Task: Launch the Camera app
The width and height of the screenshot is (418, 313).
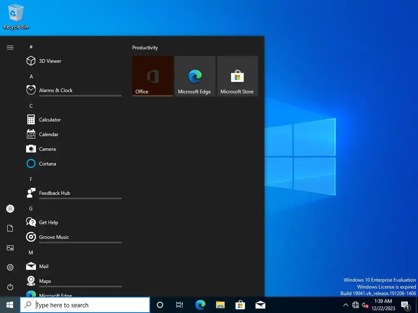Action: (x=73, y=149)
